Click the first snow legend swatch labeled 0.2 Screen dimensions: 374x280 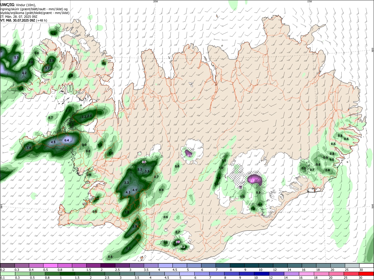coord(7,265)
